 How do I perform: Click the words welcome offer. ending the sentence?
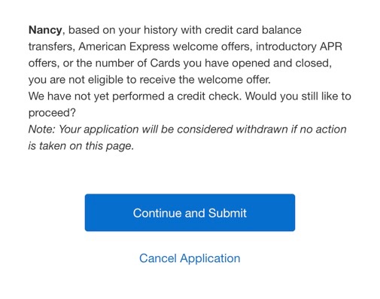pyautogui.click(x=234, y=80)
